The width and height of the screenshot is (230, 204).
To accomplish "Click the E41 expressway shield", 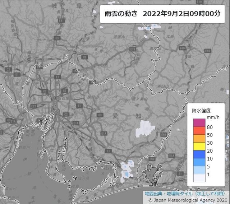I will (x=61, y=21).
